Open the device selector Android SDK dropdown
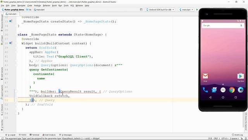 (160, 10)
